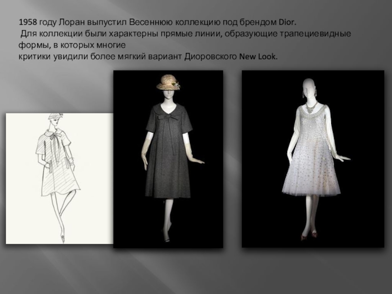Click text line '1958 году Лоран выпустил Весеннюю коллекцию'
Viewport: 392px width, 294px height.
(x=120, y=23)
